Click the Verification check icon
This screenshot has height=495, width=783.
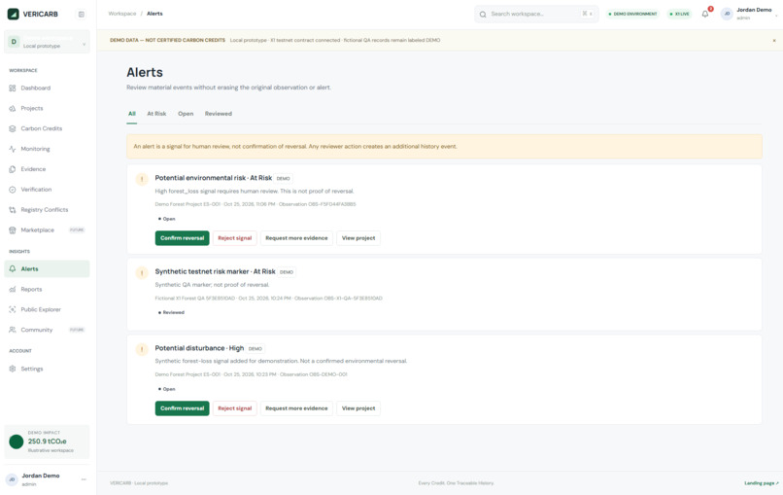point(13,190)
